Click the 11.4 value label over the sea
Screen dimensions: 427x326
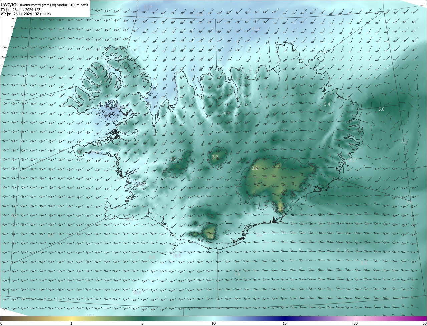tap(148, 7)
